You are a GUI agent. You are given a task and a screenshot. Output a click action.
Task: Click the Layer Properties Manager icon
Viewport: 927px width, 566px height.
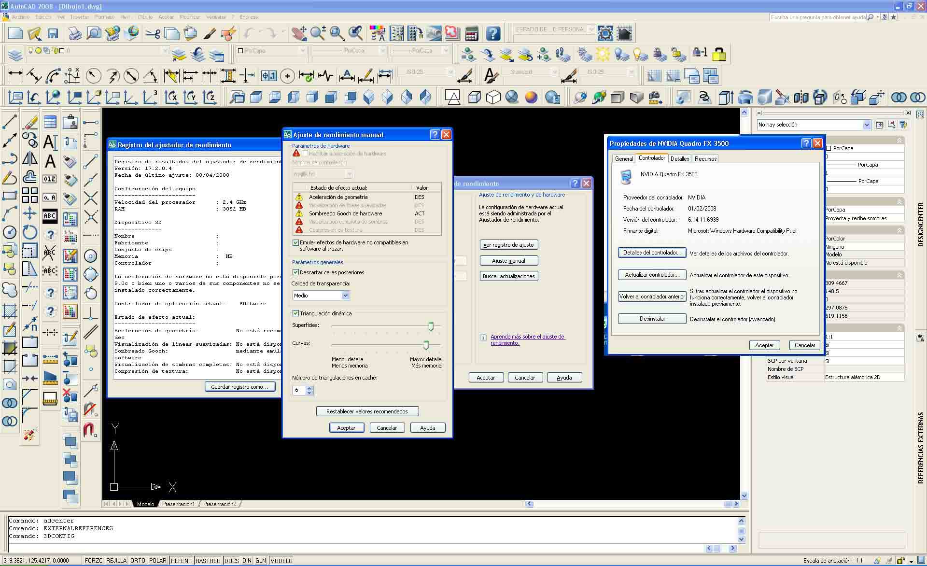point(15,55)
